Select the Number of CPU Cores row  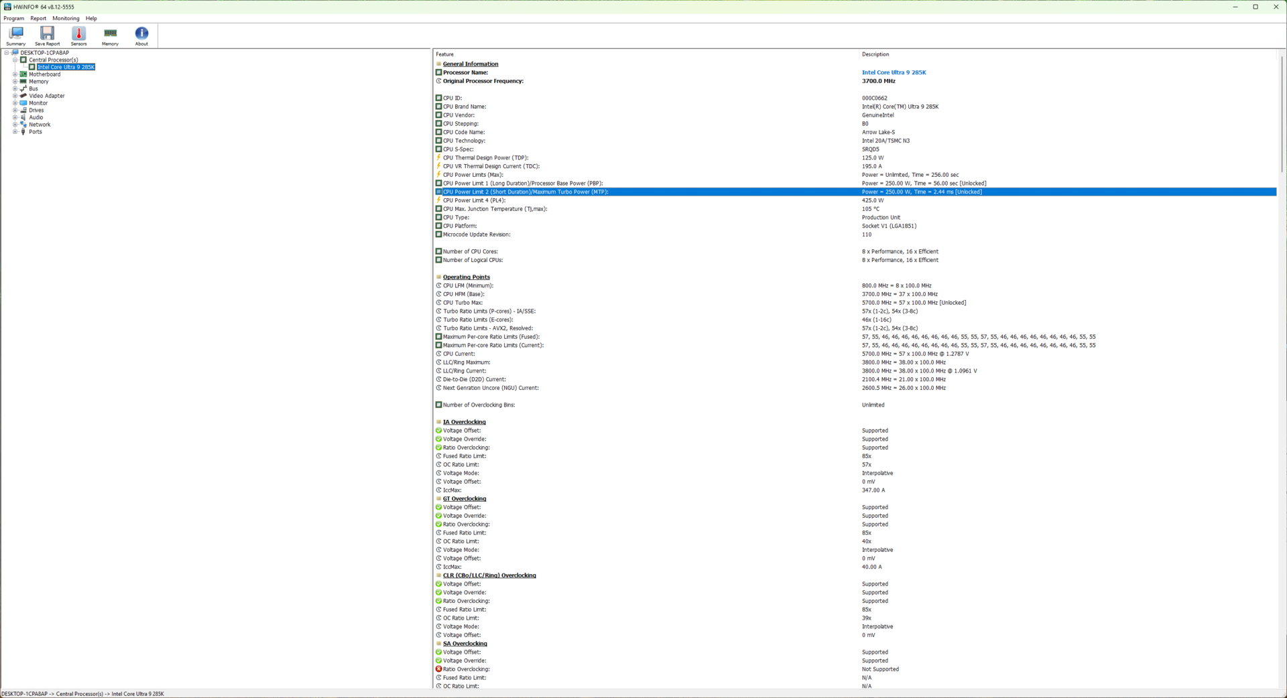click(x=855, y=252)
